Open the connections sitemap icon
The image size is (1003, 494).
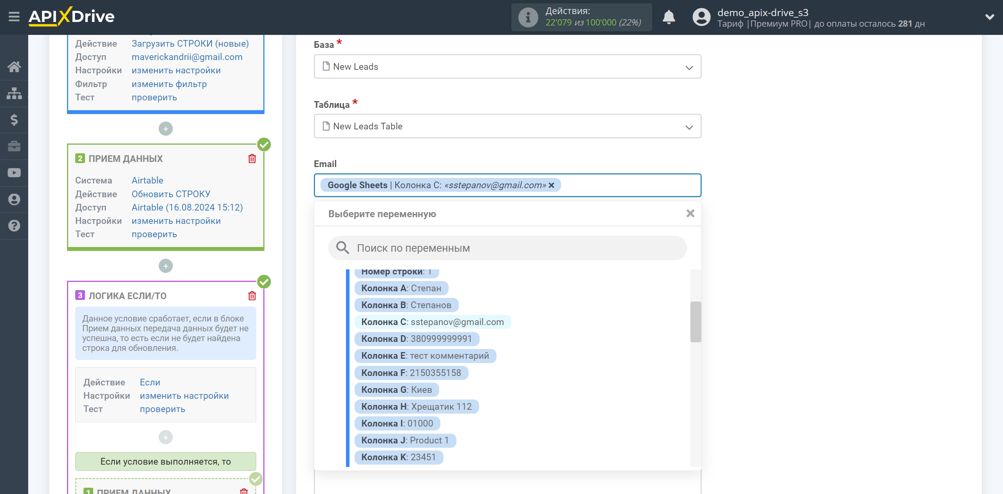(14, 93)
